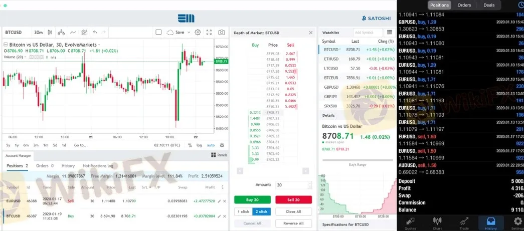The image size is (524, 231).
Task: Open the History tab in Account Manager
Action: [68, 165]
